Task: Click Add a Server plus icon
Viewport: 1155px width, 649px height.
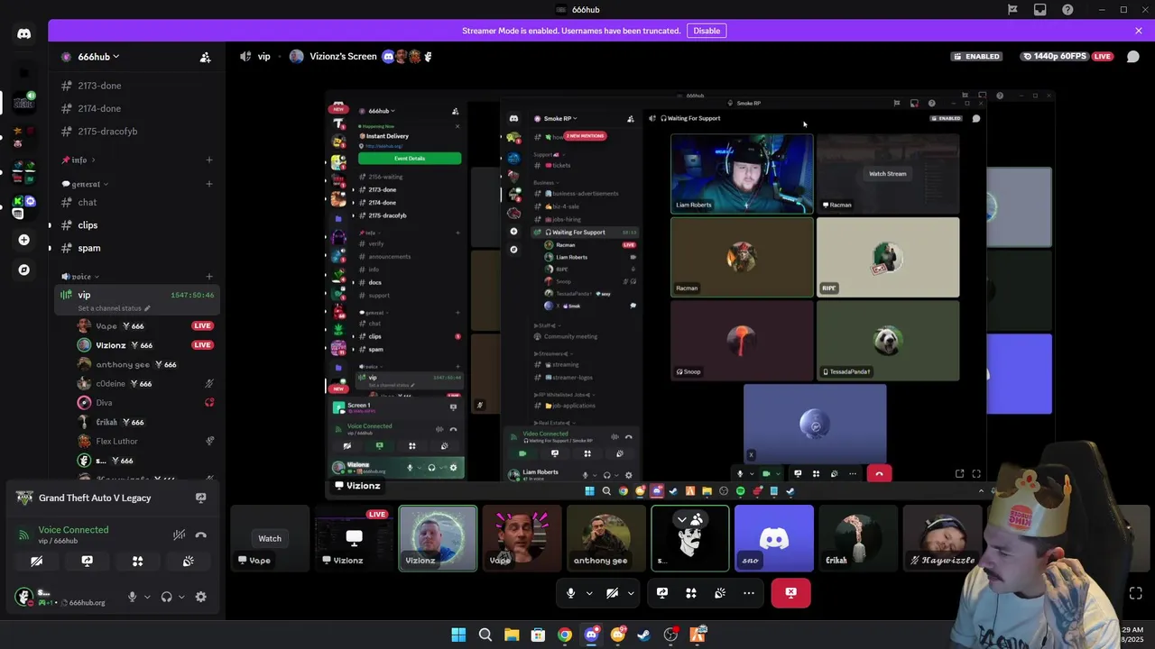Action: pyautogui.click(x=23, y=240)
